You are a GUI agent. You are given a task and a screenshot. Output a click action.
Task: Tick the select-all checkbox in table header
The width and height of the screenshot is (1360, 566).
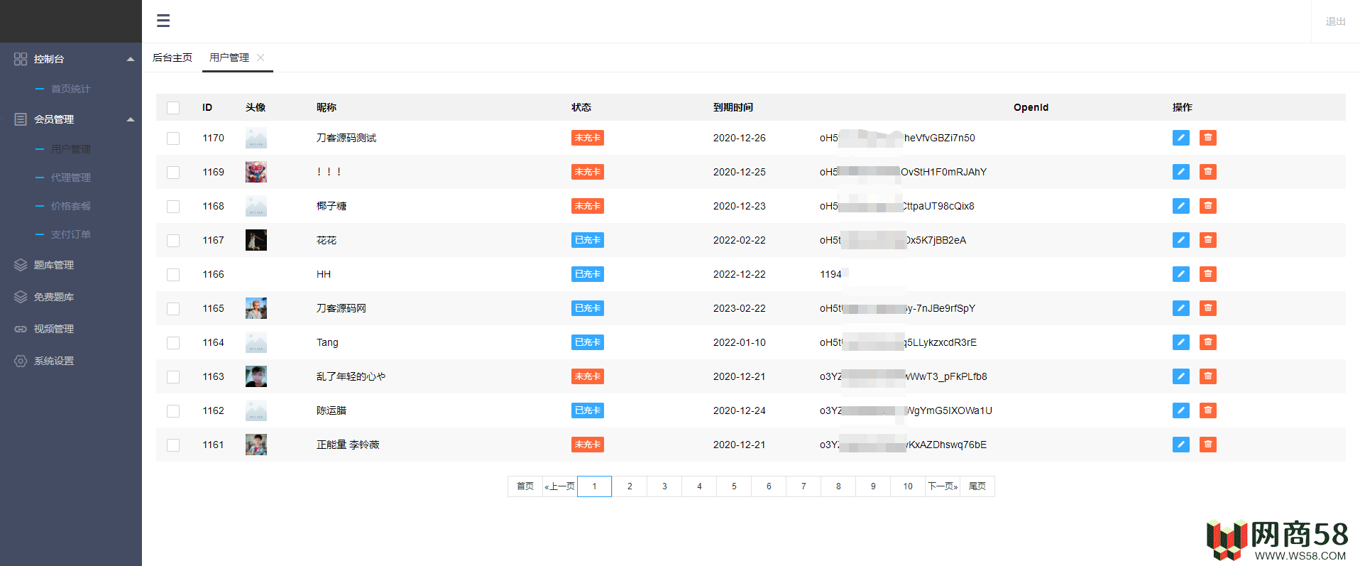[173, 108]
